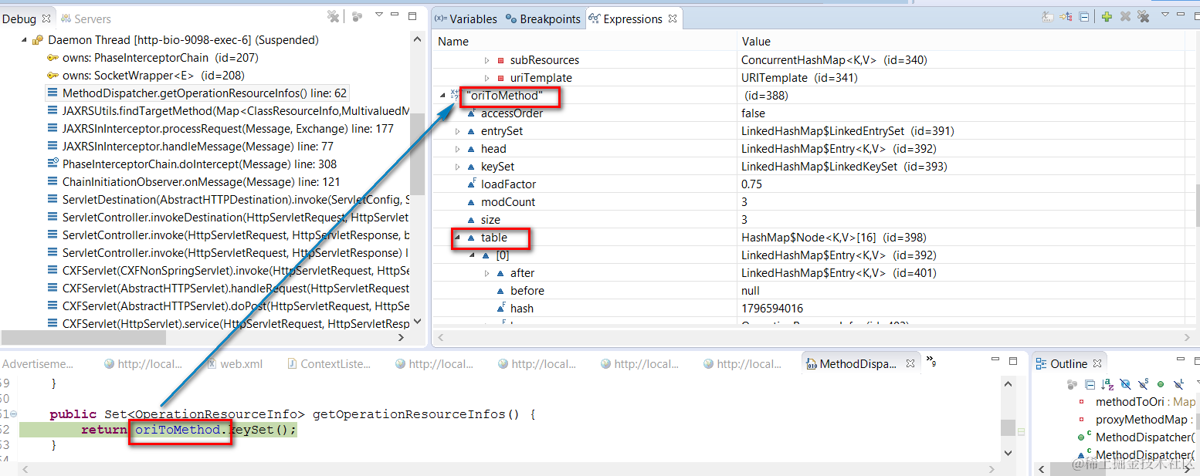Expand the after field
1200x476 pixels.
tap(486, 272)
